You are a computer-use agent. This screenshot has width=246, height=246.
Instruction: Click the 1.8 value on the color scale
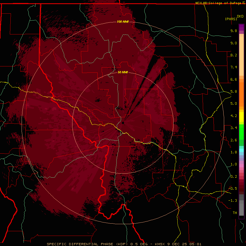coord(234,152)
